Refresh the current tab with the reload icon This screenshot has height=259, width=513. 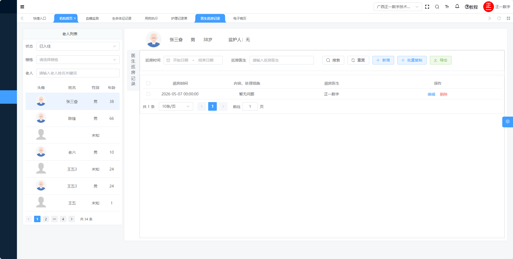pos(499,18)
